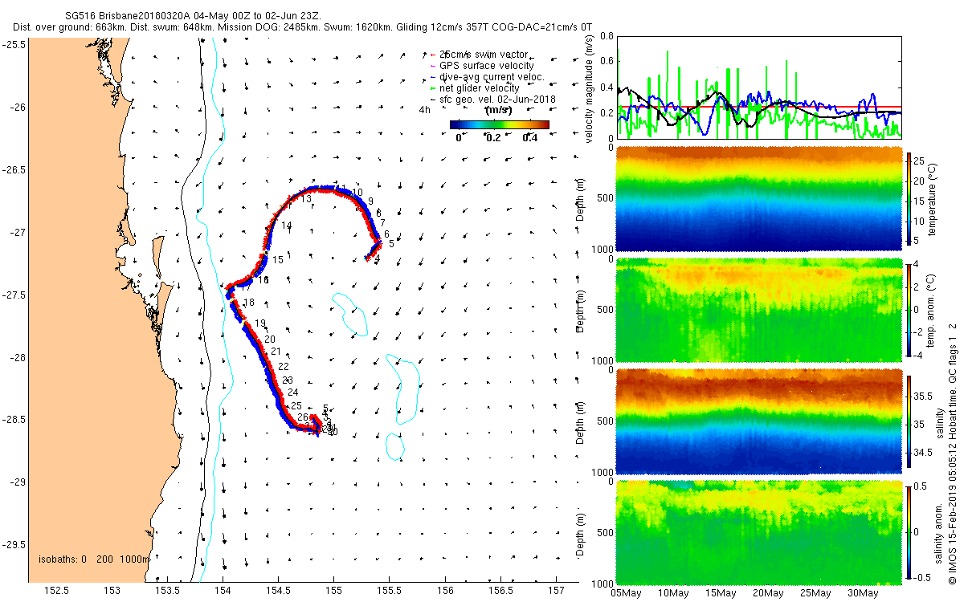
Task: Click the salinity anomaly section plot
Action: 758,531
